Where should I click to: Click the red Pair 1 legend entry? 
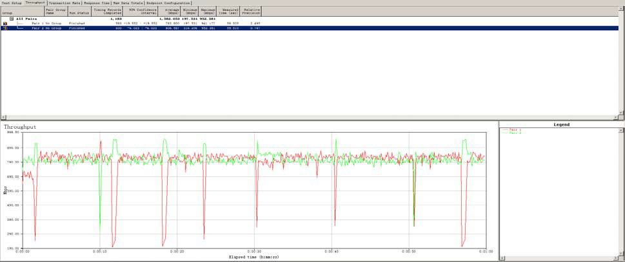click(514, 129)
